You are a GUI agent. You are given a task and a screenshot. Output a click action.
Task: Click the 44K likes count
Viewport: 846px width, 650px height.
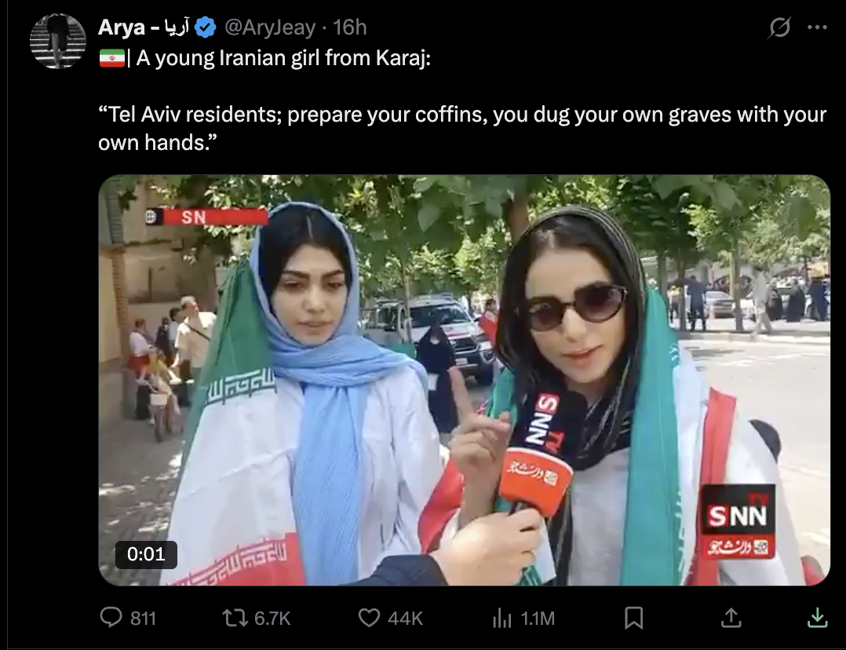(405, 618)
